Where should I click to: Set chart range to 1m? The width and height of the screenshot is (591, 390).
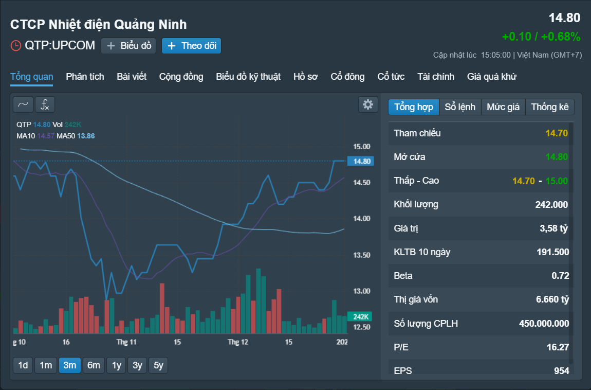(x=46, y=365)
